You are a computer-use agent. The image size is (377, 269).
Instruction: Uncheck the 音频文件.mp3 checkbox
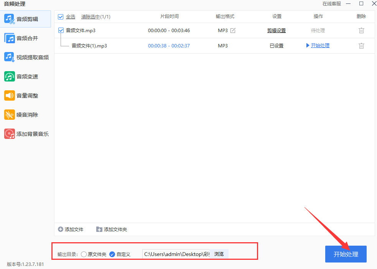pos(61,30)
